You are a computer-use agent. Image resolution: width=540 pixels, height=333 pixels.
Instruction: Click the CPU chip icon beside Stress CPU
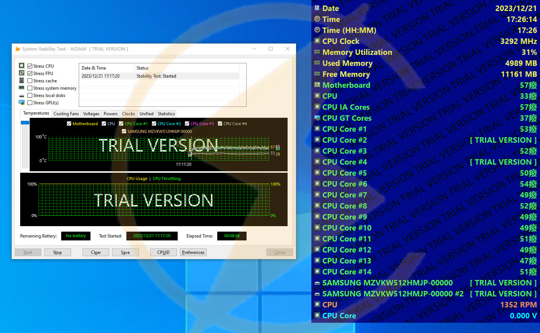coord(22,66)
